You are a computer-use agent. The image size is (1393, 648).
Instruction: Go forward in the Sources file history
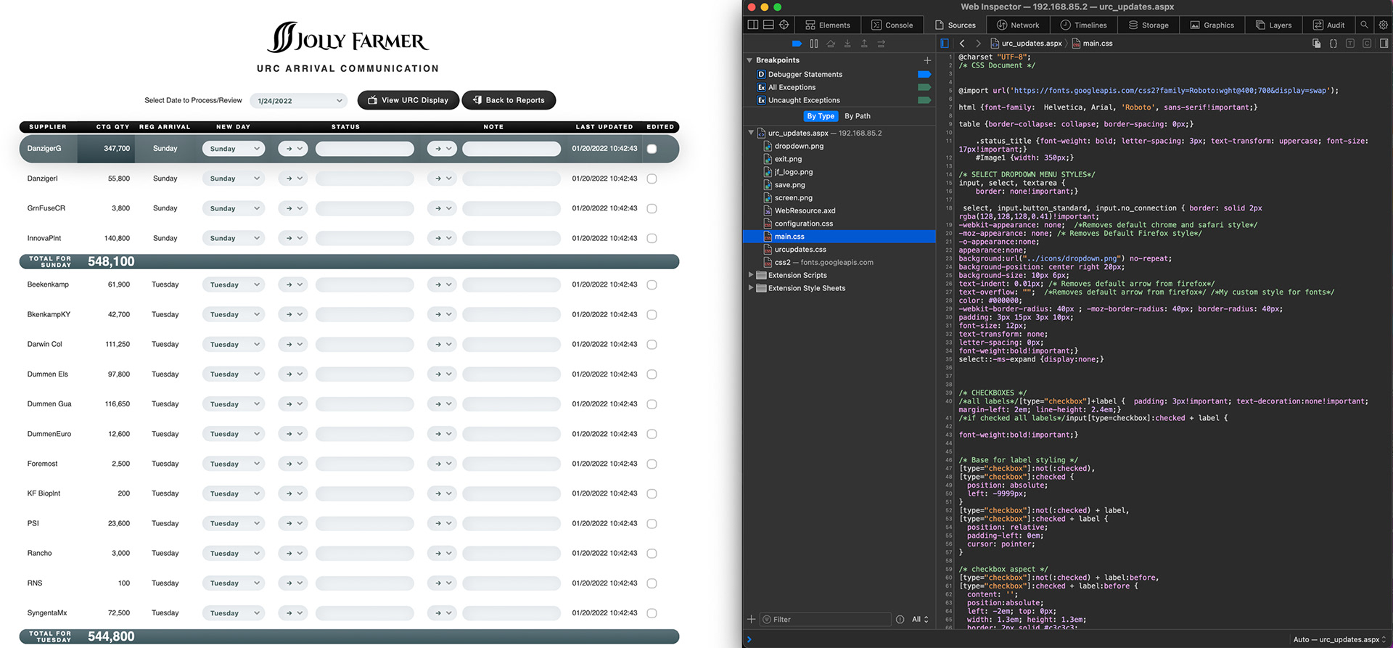click(978, 44)
